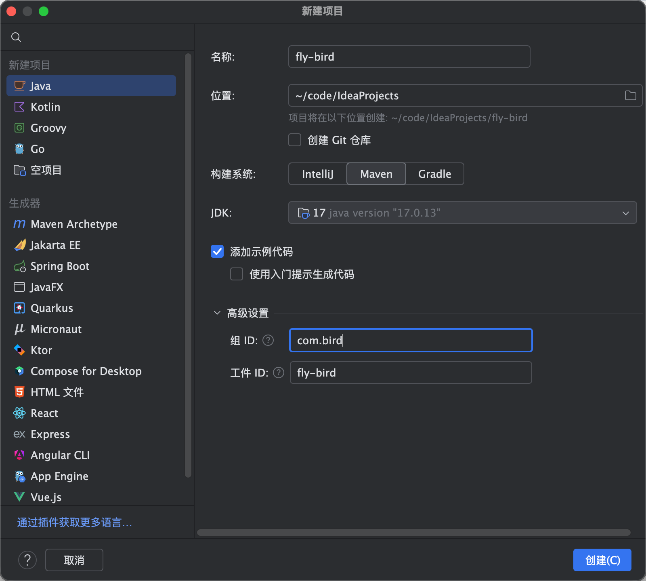Switch build system to IntelliJ

pos(318,174)
